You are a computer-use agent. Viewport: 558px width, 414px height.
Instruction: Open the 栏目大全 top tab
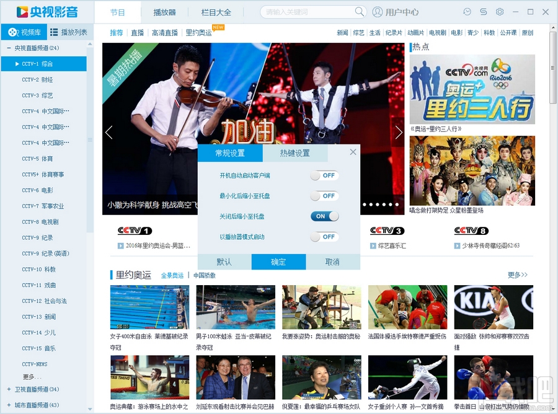(216, 12)
